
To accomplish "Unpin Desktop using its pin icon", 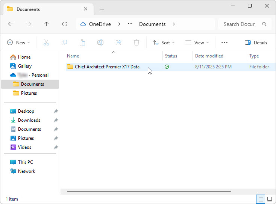I will tap(56, 111).
